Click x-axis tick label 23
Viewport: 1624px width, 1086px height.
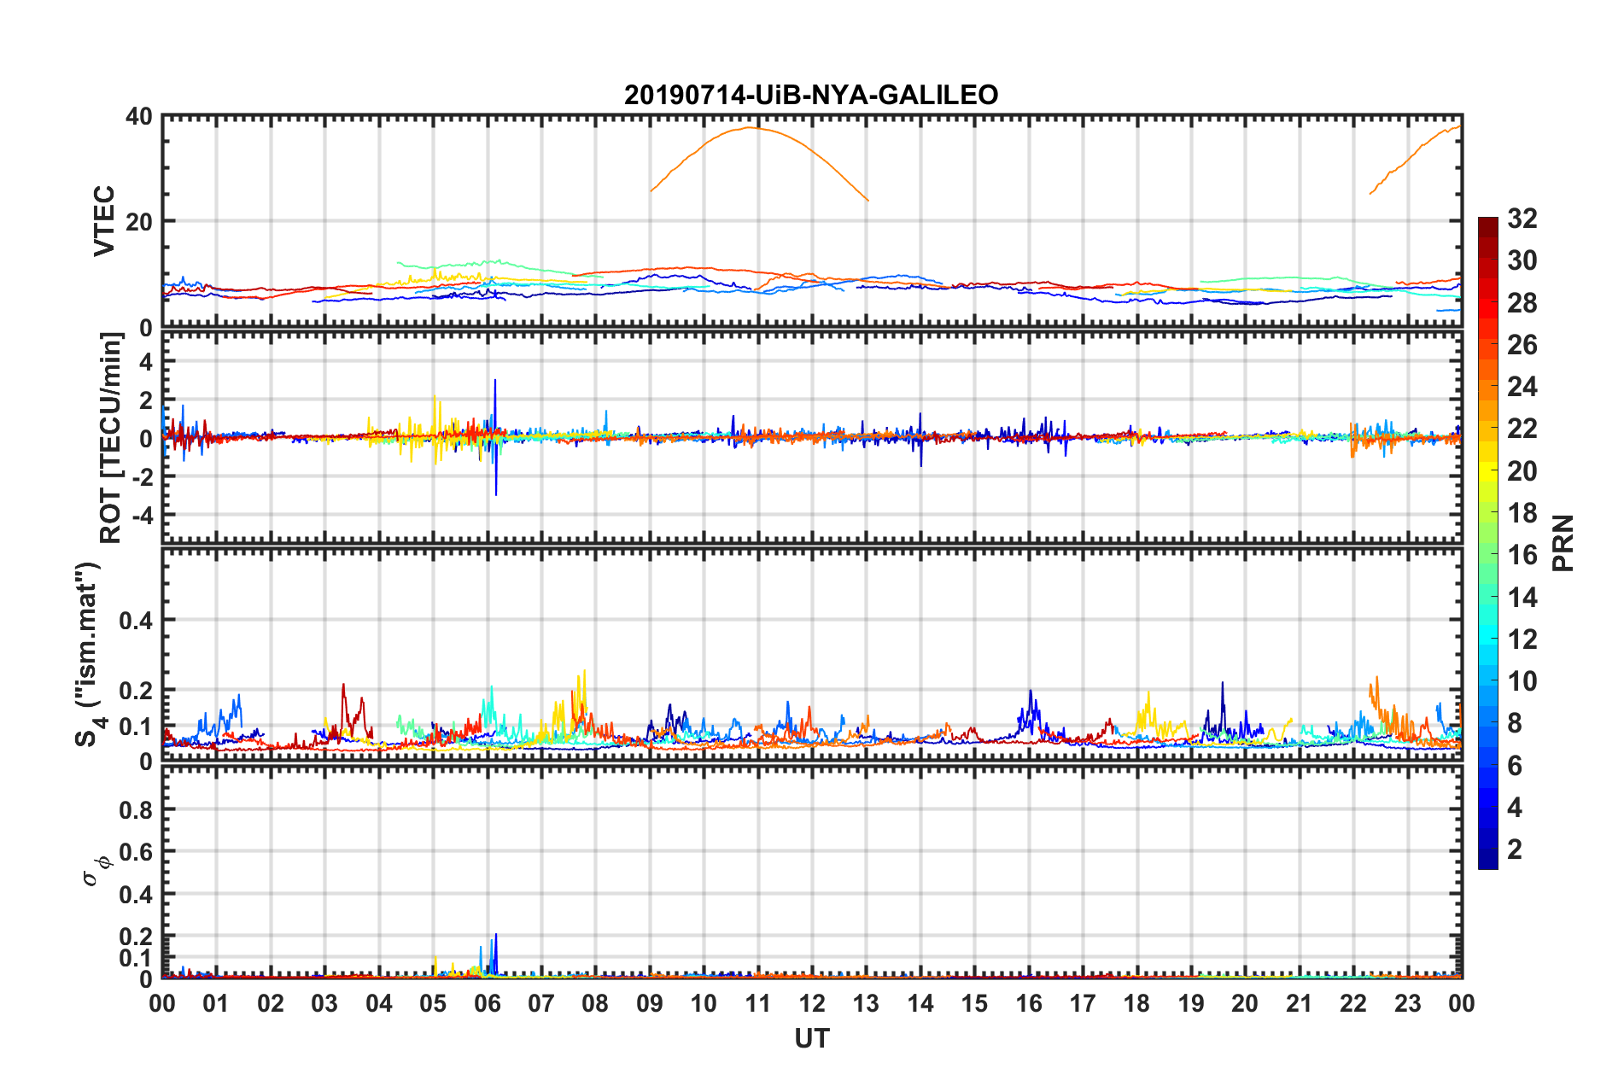click(x=1407, y=1003)
